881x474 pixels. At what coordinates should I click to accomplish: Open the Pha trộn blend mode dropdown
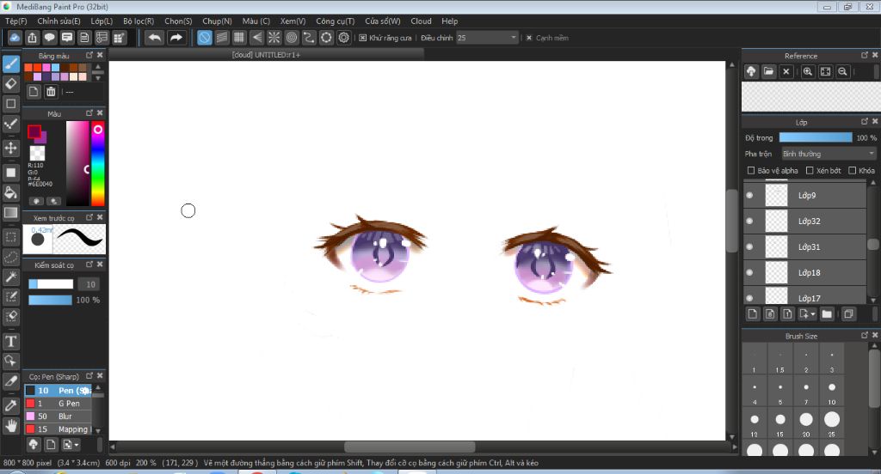[828, 154]
